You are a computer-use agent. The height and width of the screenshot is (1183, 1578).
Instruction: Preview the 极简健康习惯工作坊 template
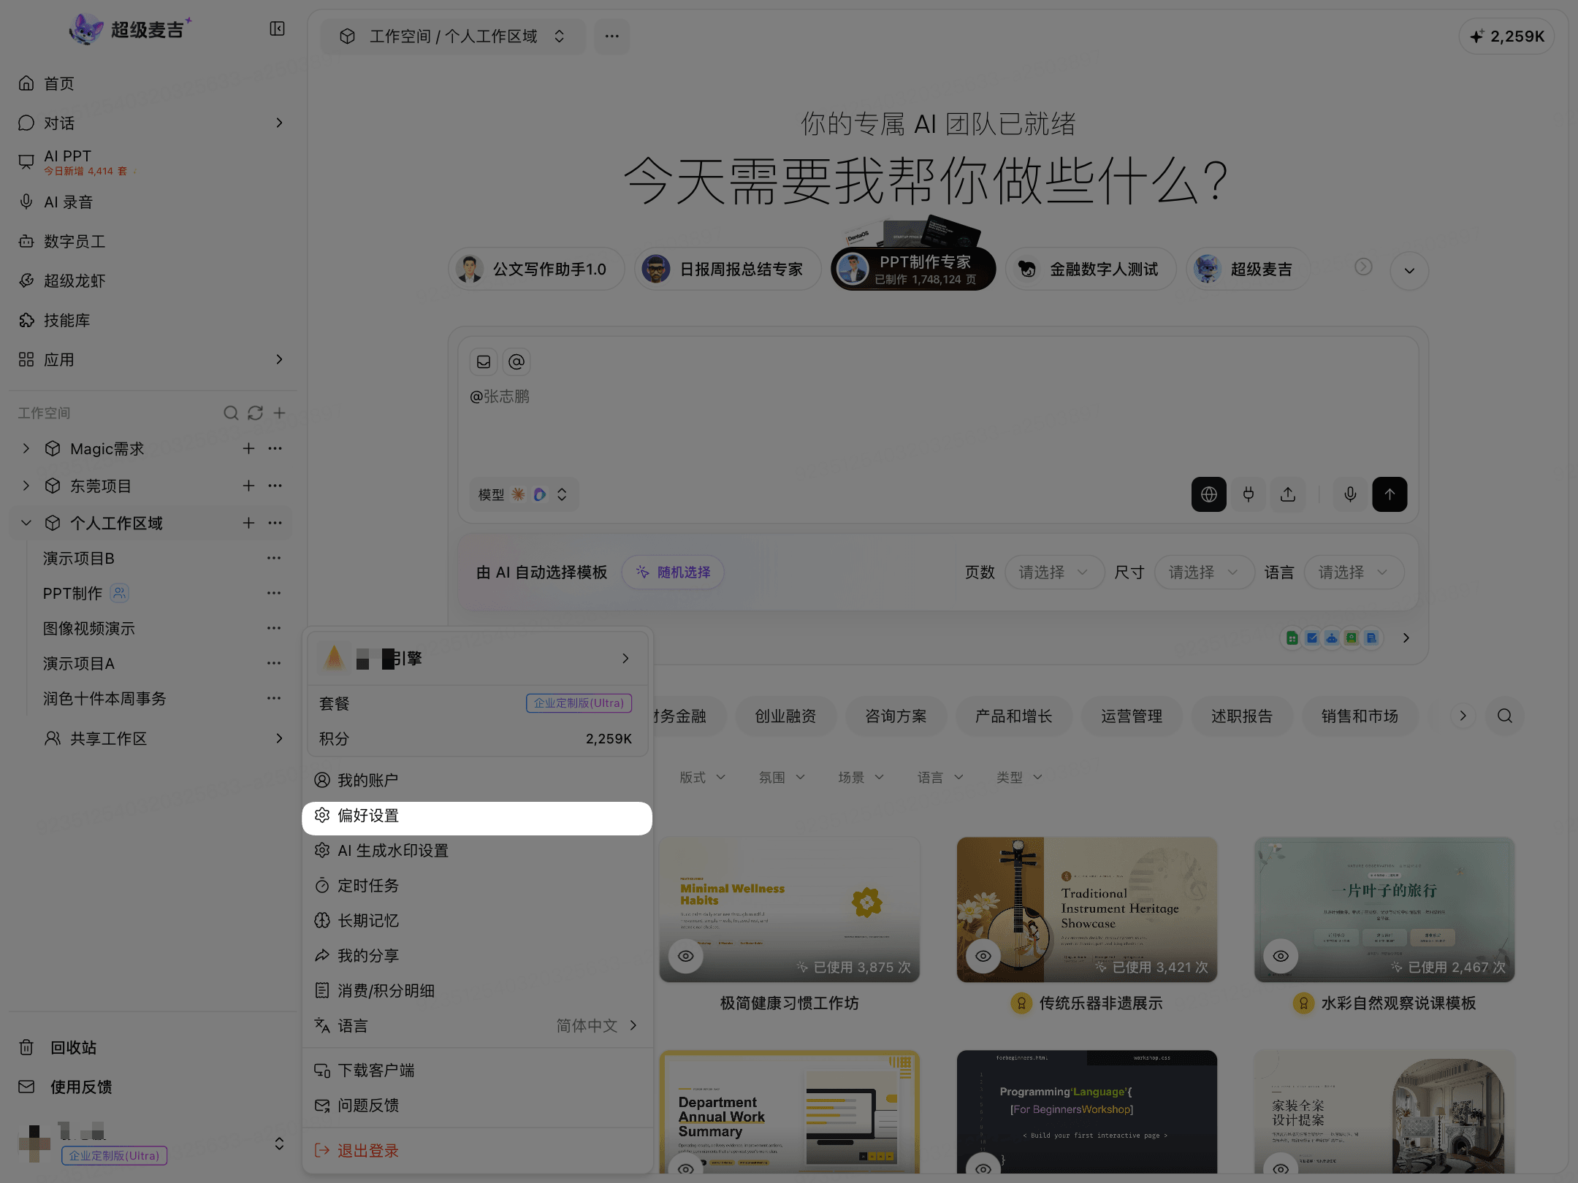coord(685,956)
